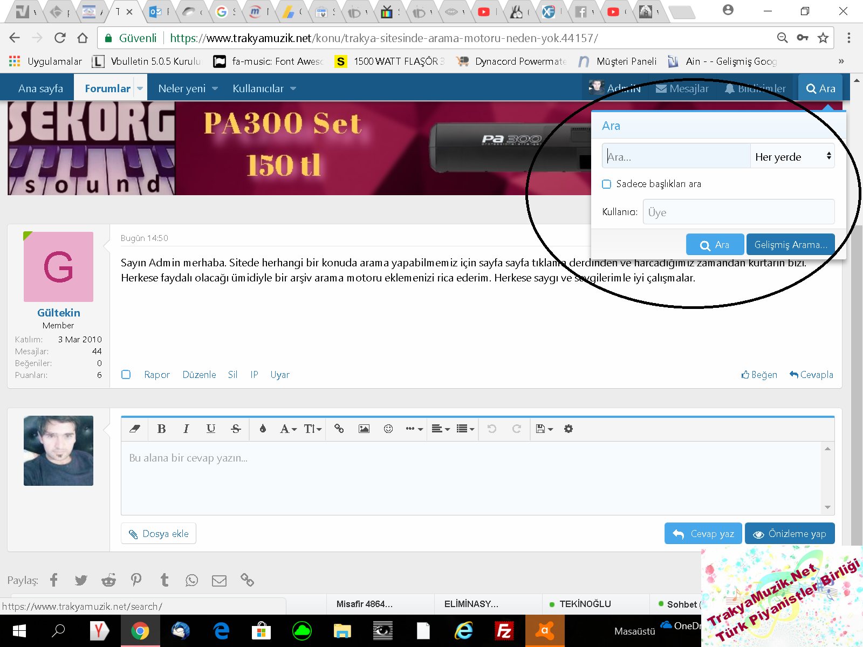Click the 'Ara...' search text field

click(x=676, y=156)
